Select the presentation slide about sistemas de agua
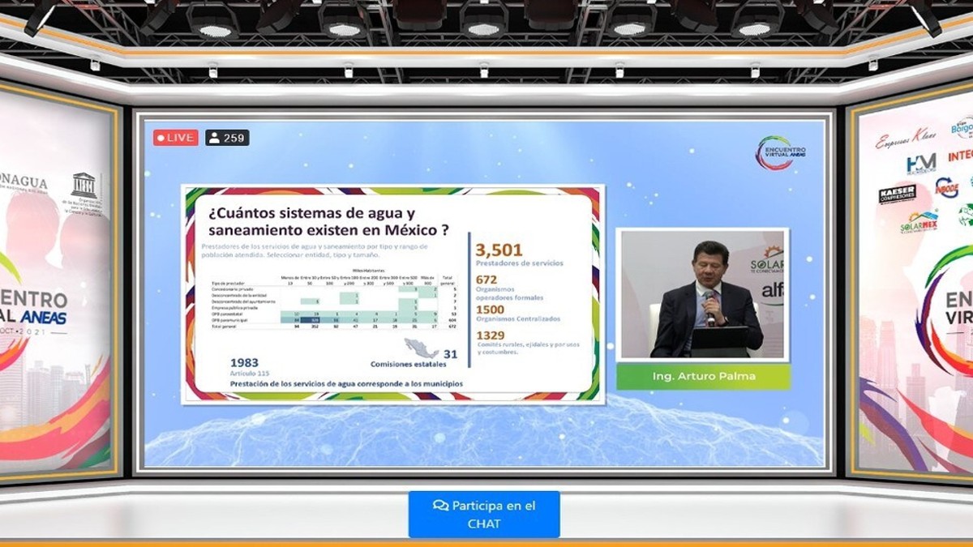The height and width of the screenshot is (547, 973). tap(394, 293)
